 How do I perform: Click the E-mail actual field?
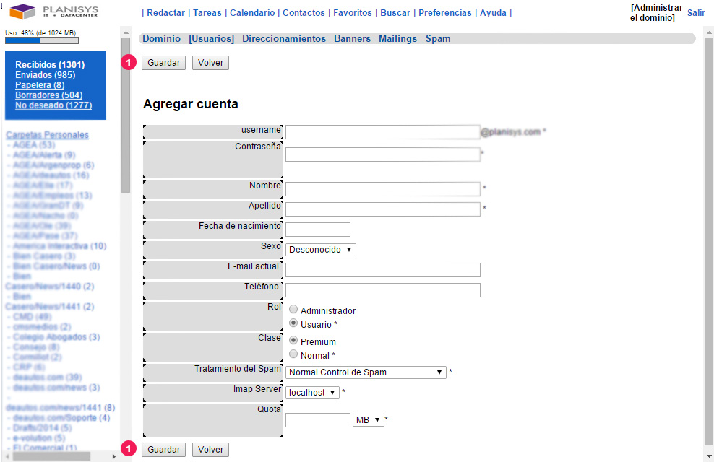(382, 270)
